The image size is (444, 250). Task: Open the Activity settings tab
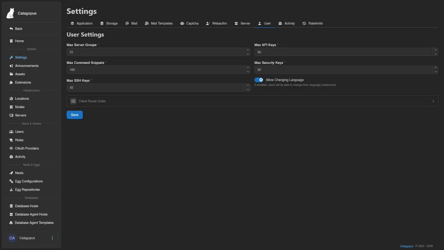pos(287,23)
